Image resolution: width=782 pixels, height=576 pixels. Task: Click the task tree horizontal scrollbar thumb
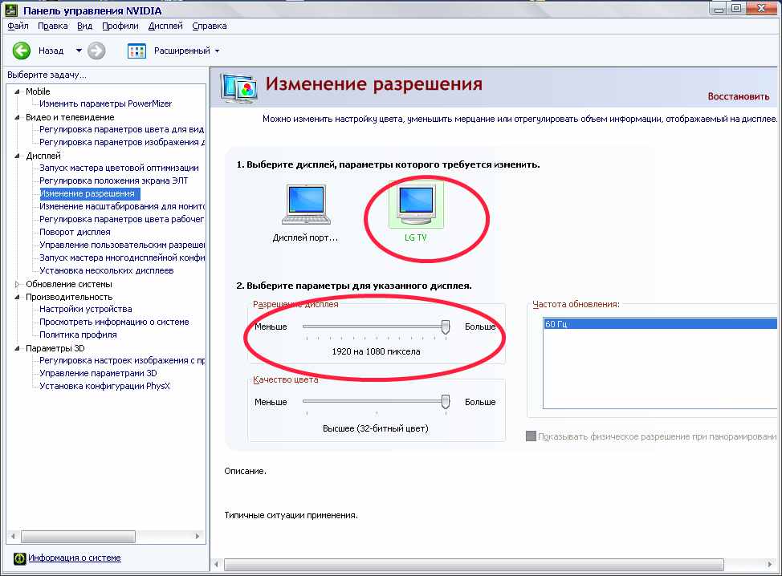point(78,537)
